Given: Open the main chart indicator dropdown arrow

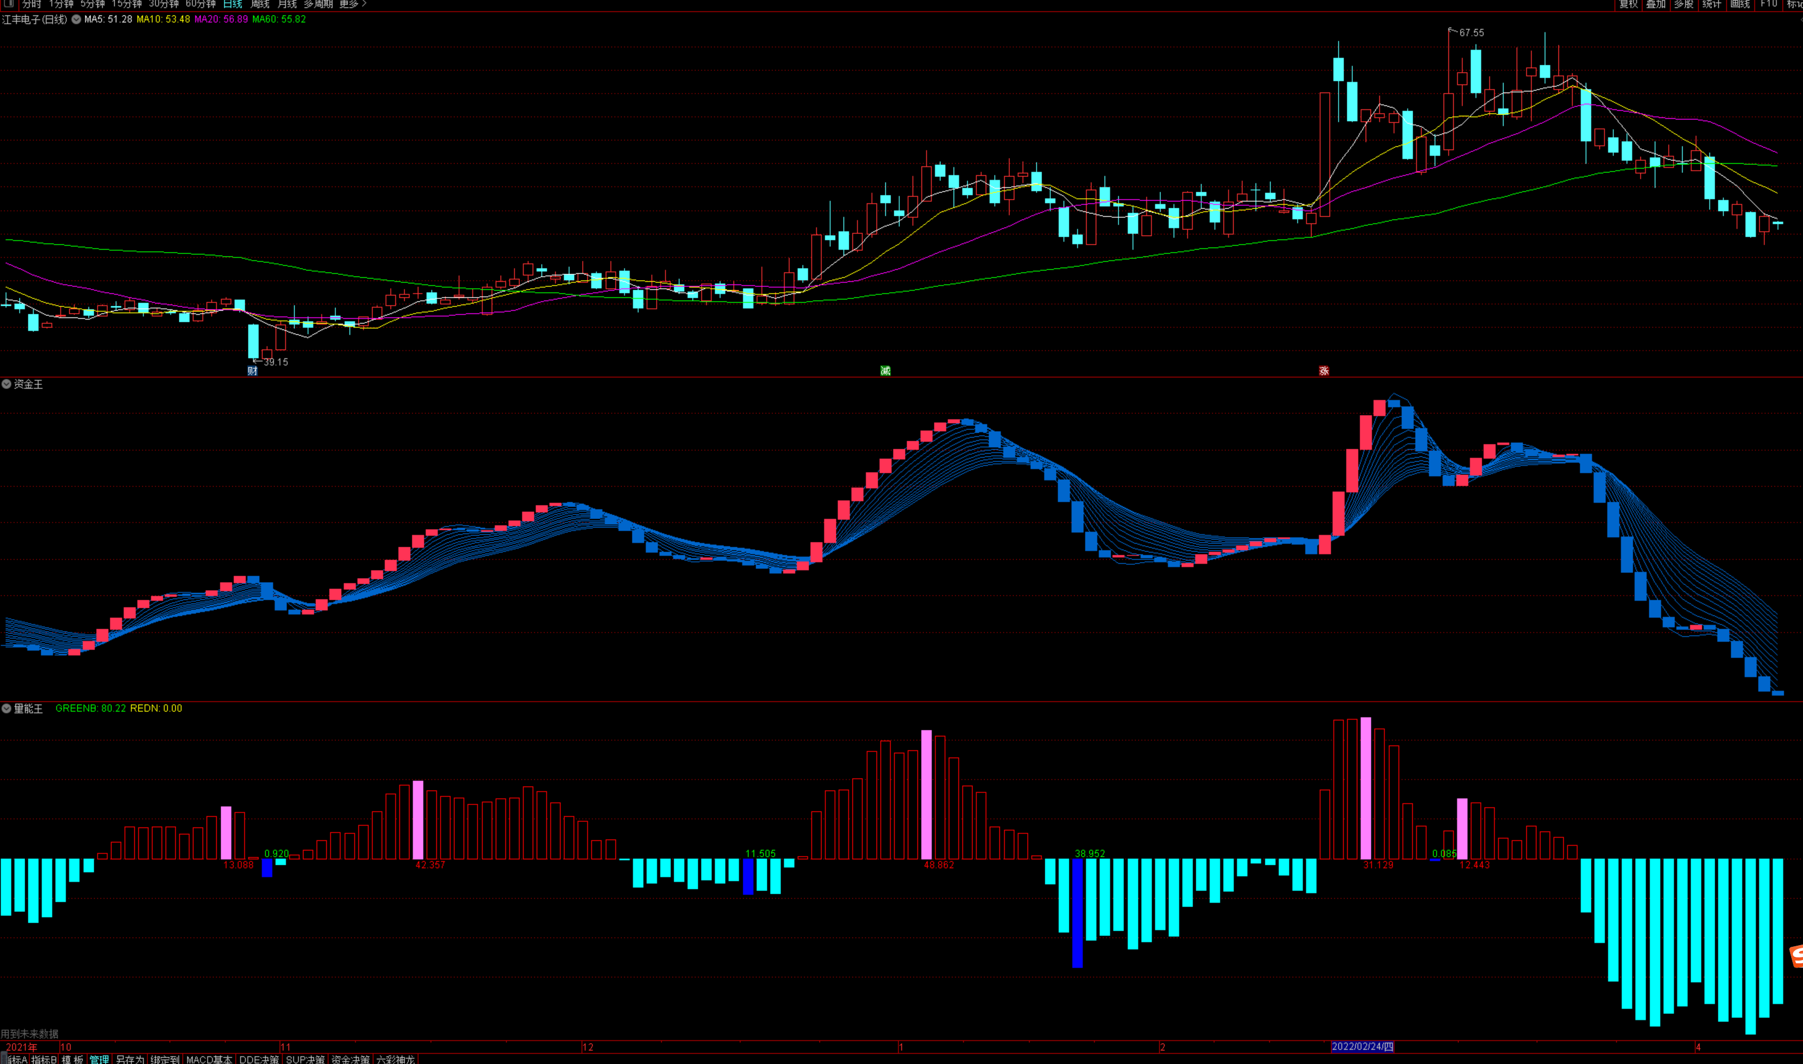Looking at the screenshot, I should click(x=76, y=19).
